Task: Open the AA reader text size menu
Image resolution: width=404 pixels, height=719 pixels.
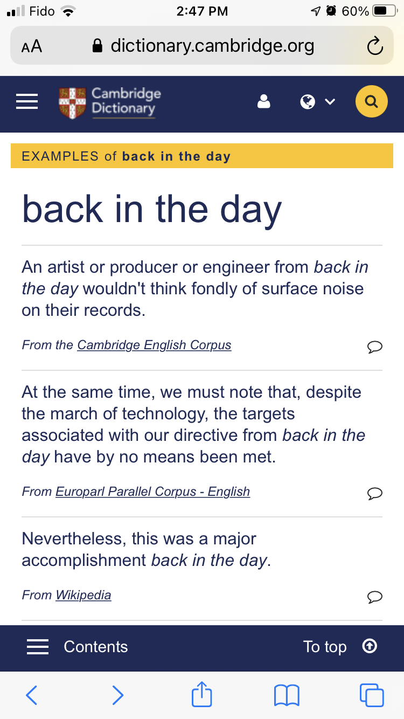Action: tap(32, 46)
